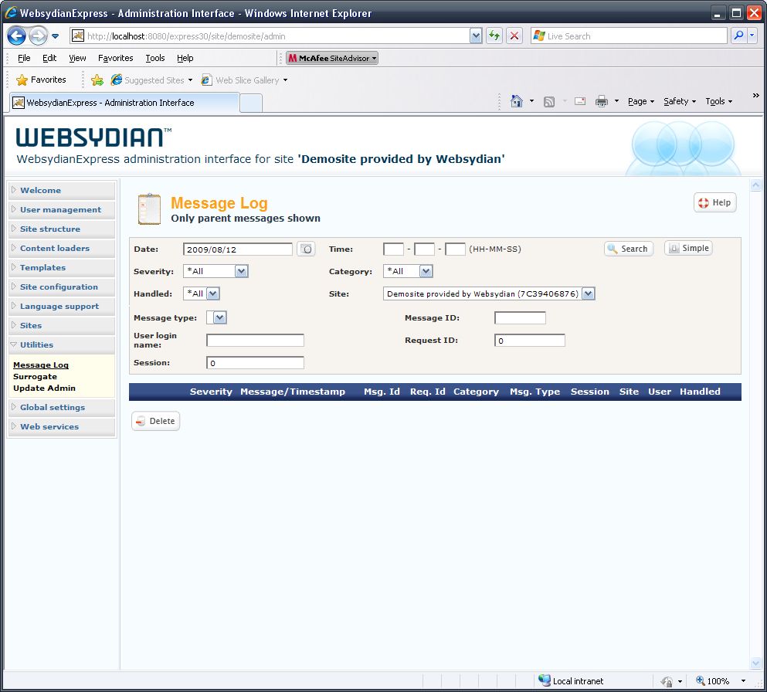This screenshot has height=692, width=767.
Task: Click the status bar security privacy icon
Action: (667, 681)
